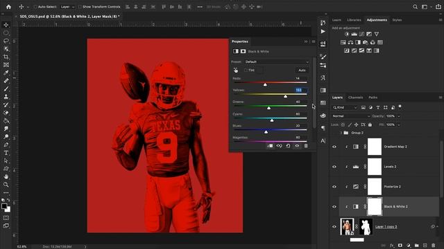Viewport: 444px width, 249px height.
Task: Create a new layer in Layers panel
Action: coord(425,246)
